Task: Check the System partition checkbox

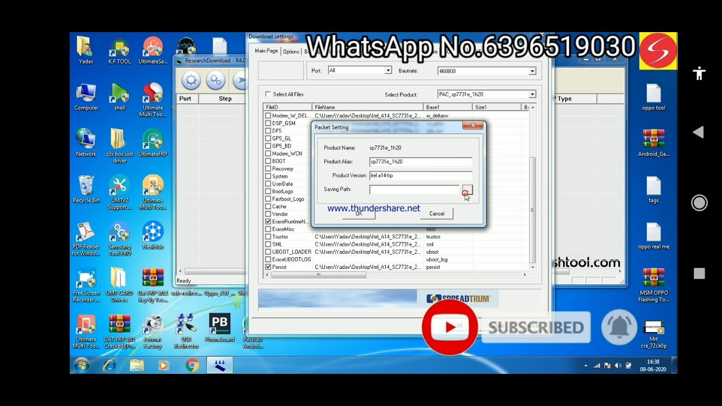Action: (268, 176)
